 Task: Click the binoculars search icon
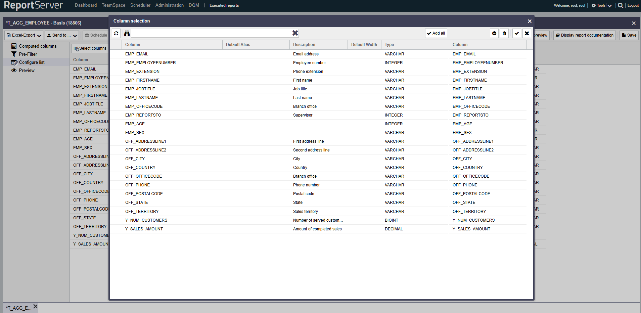(x=127, y=33)
